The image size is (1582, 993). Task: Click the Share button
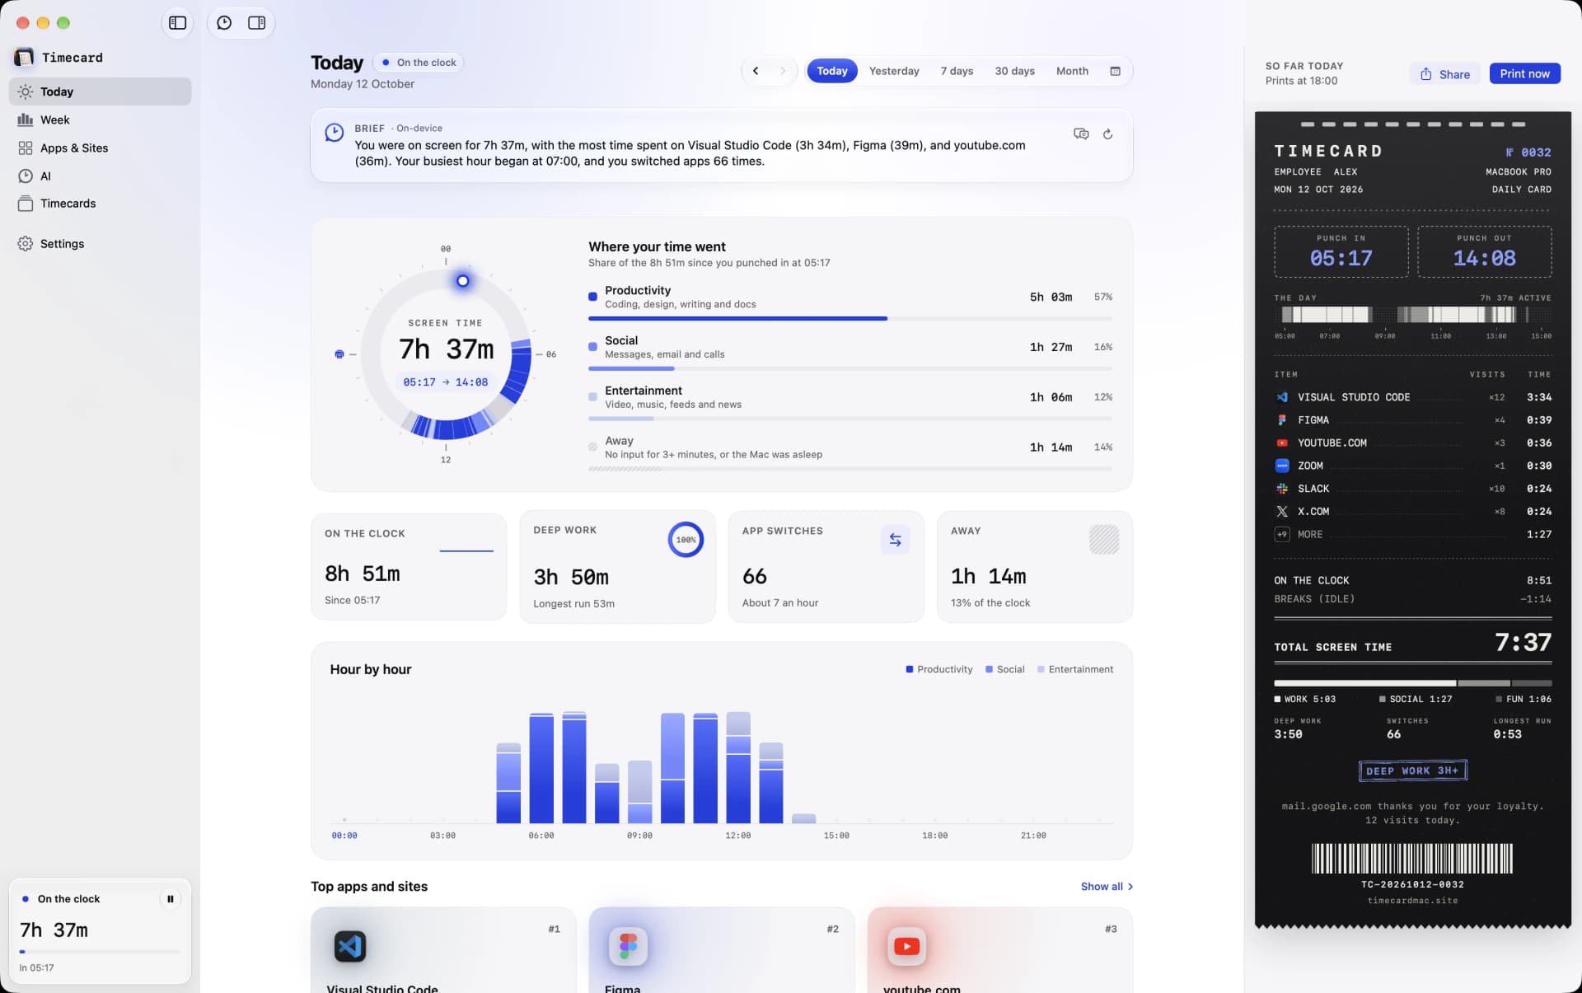point(1444,74)
